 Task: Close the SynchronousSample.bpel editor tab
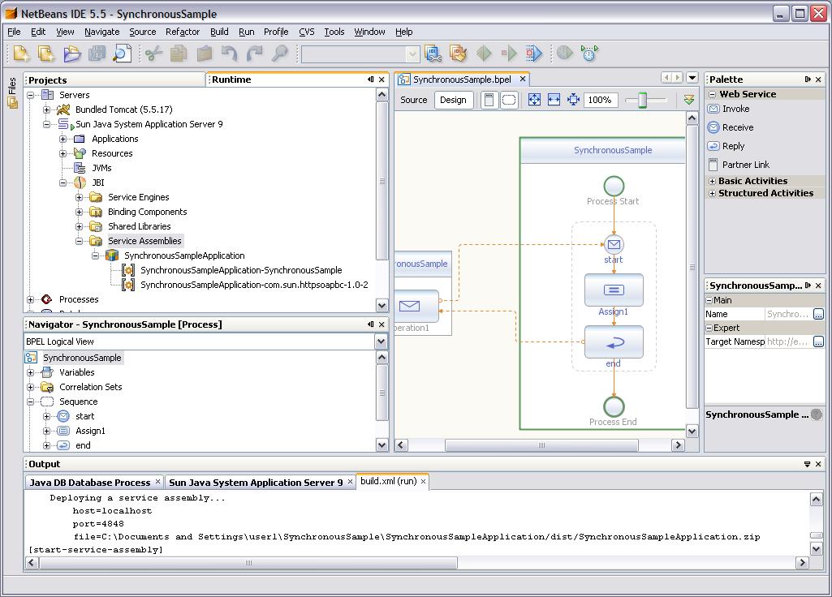point(523,79)
